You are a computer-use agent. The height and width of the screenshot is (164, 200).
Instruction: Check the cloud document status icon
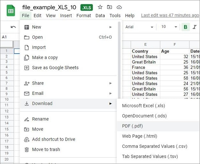click(119, 7)
